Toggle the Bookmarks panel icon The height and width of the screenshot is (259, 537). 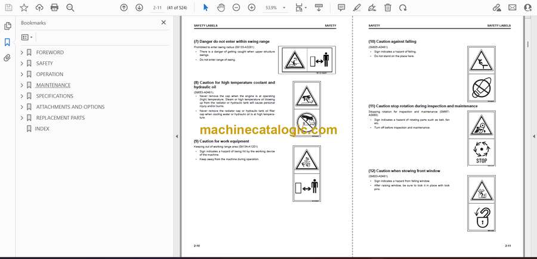7,42
